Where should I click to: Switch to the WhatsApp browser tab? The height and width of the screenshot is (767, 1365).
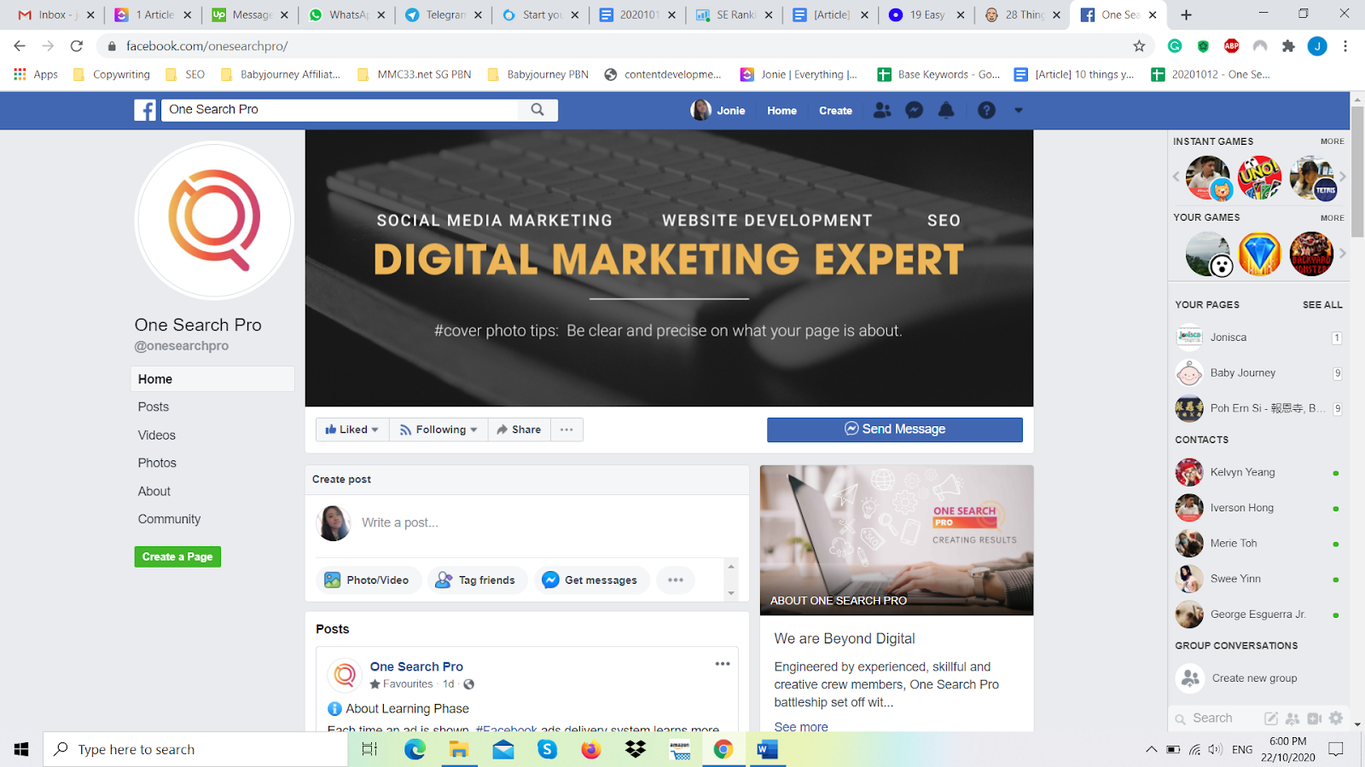(346, 14)
